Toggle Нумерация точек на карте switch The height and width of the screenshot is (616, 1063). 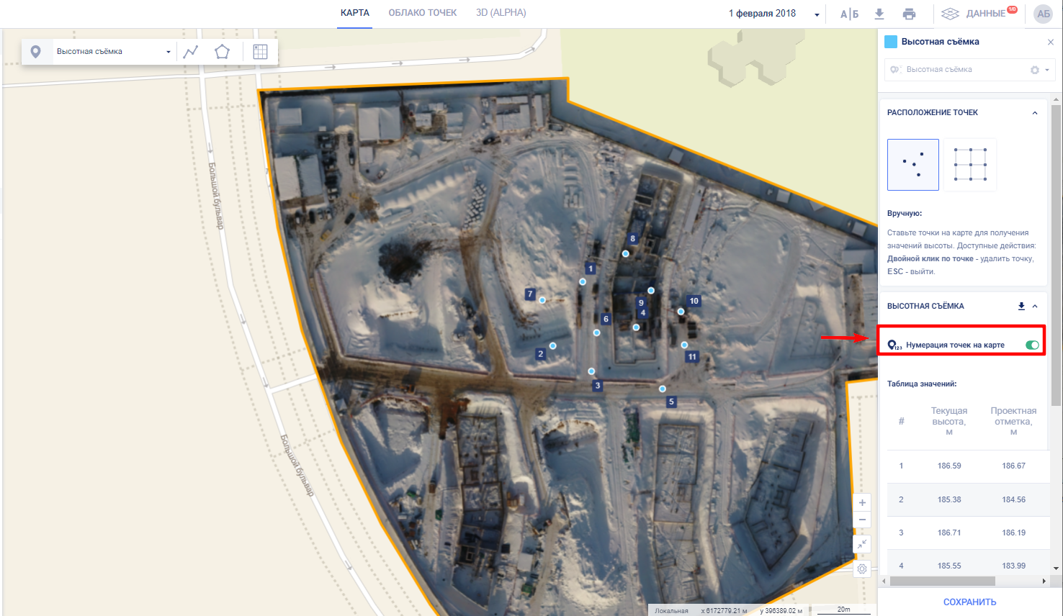point(1032,345)
